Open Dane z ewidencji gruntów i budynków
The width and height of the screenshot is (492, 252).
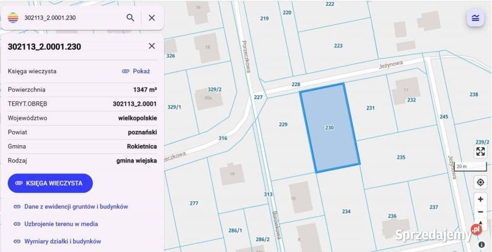click(71, 207)
